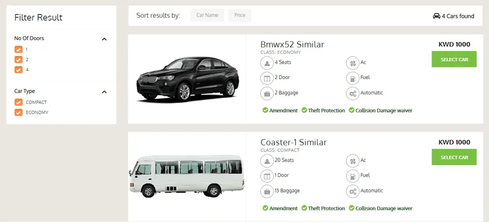Collapse the No Of Doors filter section
The width and height of the screenshot is (489, 222).
tap(104, 39)
